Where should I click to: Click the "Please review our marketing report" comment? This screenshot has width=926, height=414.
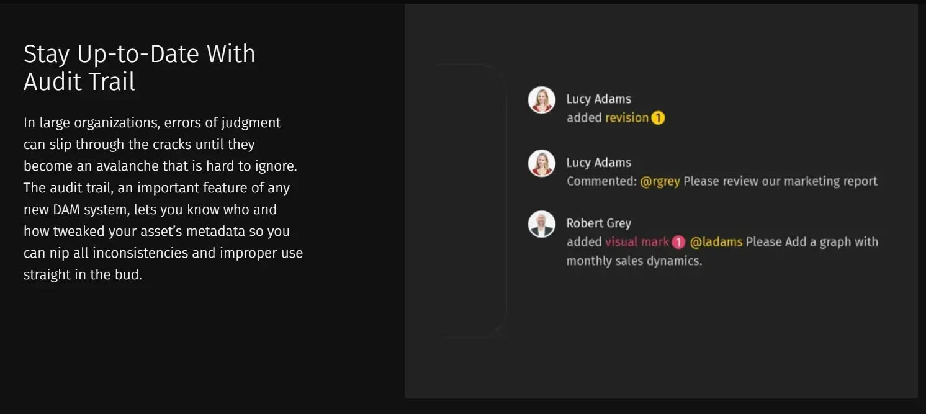click(781, 181)
